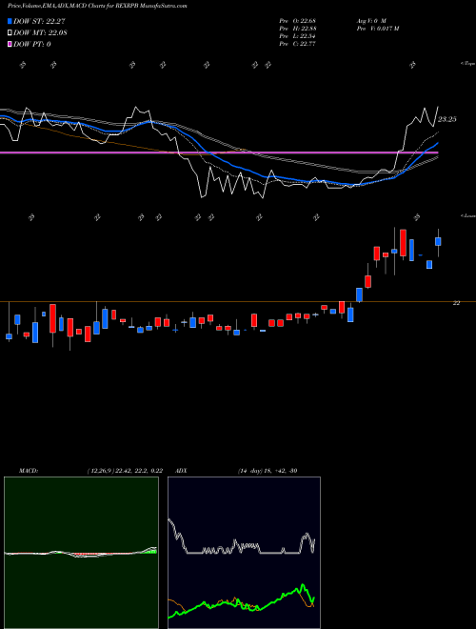
Task: Click the MACD (12,26,9) values text
Action: (x=125, y=471)
